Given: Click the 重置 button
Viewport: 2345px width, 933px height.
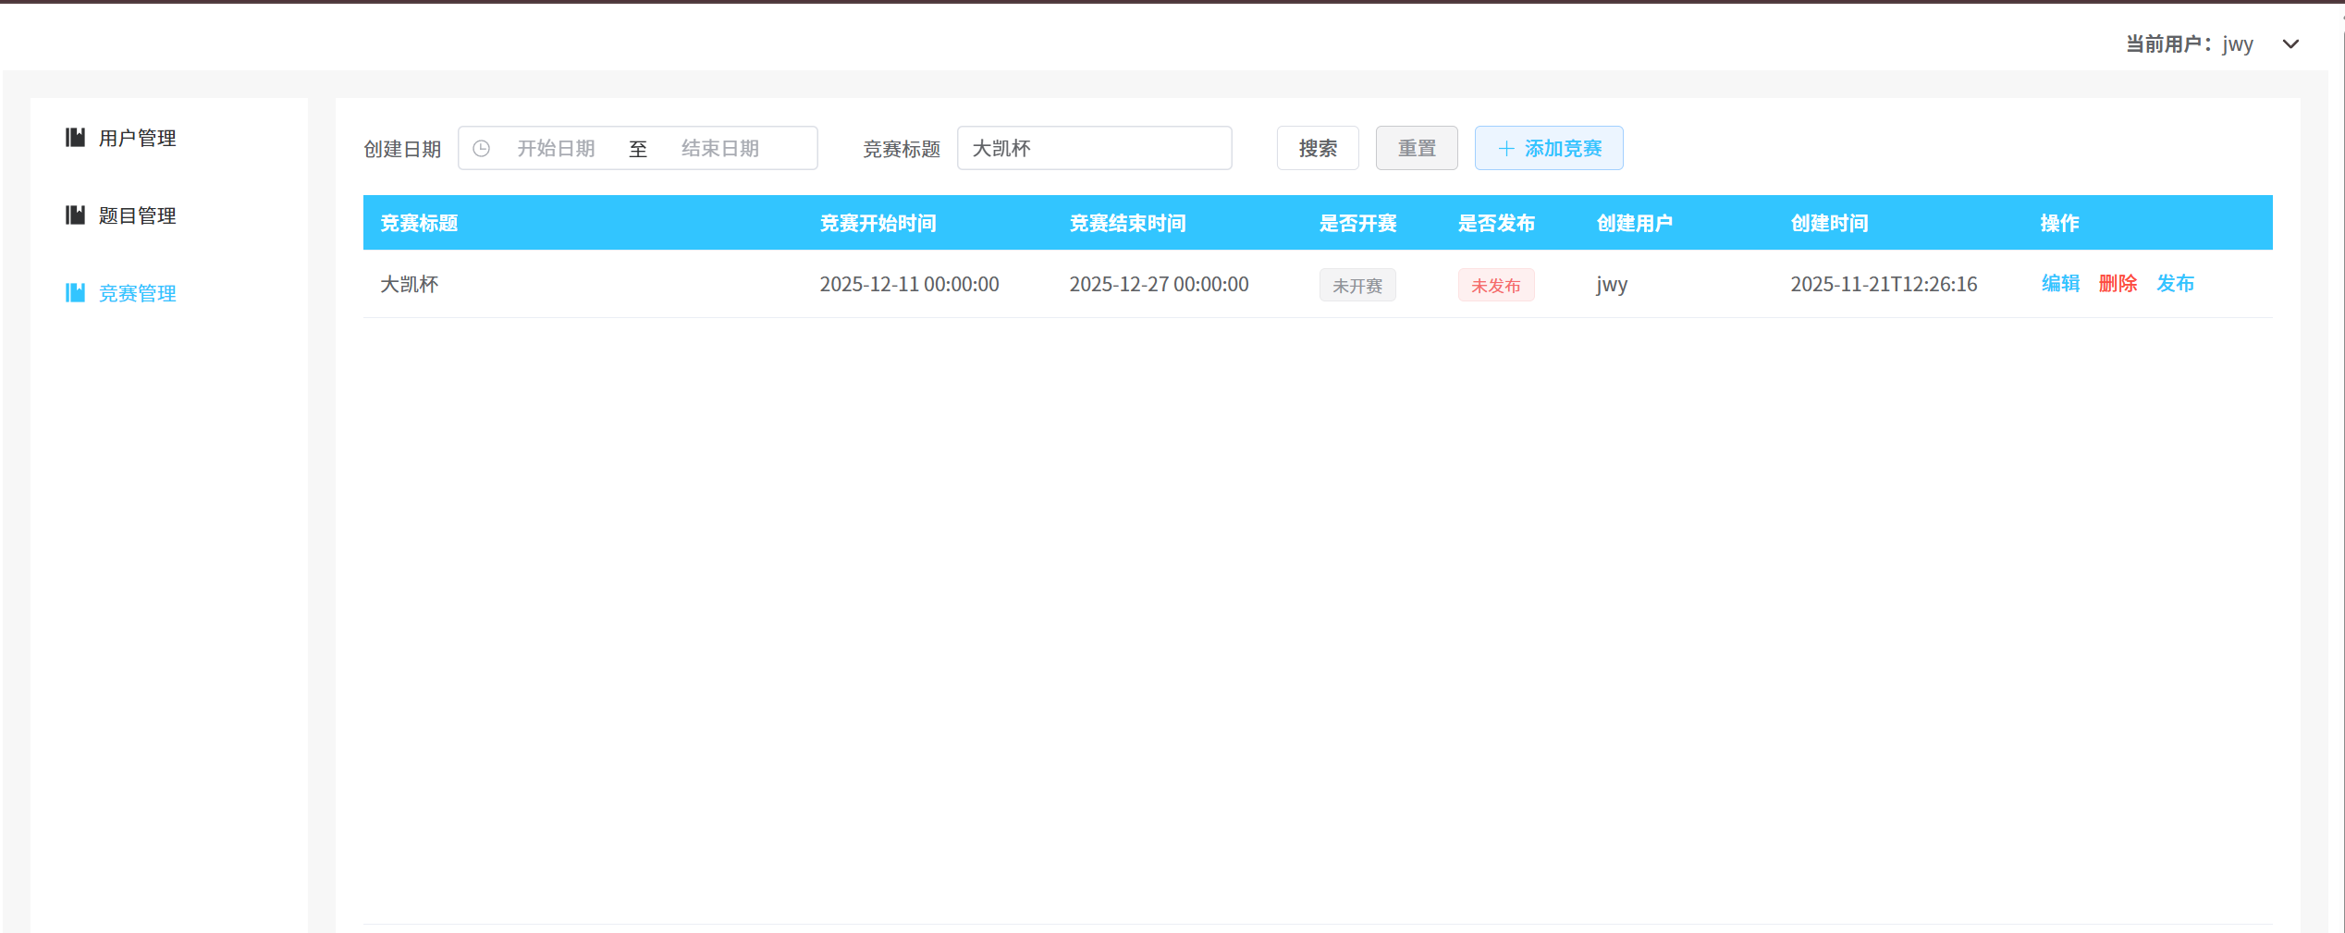Looking at the screenshot, I should (x=1417, y=148).
